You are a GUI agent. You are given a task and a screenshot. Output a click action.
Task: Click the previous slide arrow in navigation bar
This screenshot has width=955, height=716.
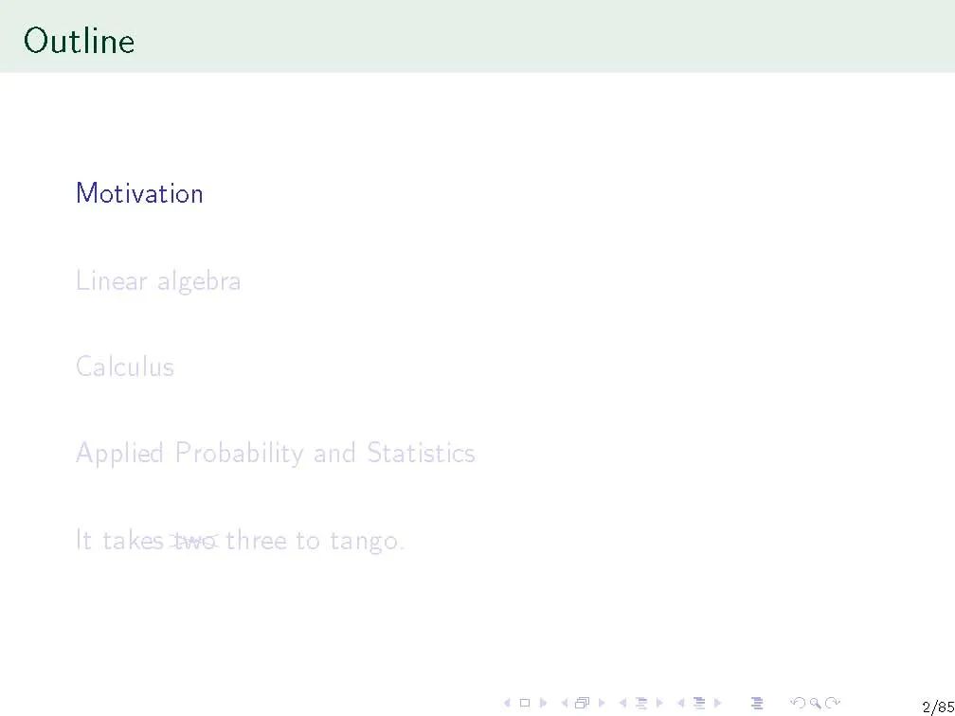click(x=507, y=703)
